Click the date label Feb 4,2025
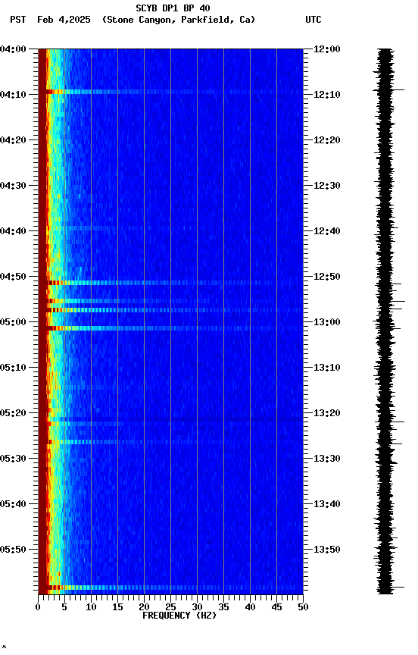This screenshot has height=655, width=418. pyautogui.click(x=64, y=20)
